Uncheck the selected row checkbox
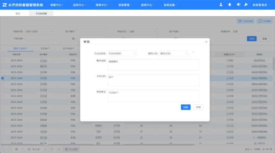The image size is (275, 153). [3, 78]
